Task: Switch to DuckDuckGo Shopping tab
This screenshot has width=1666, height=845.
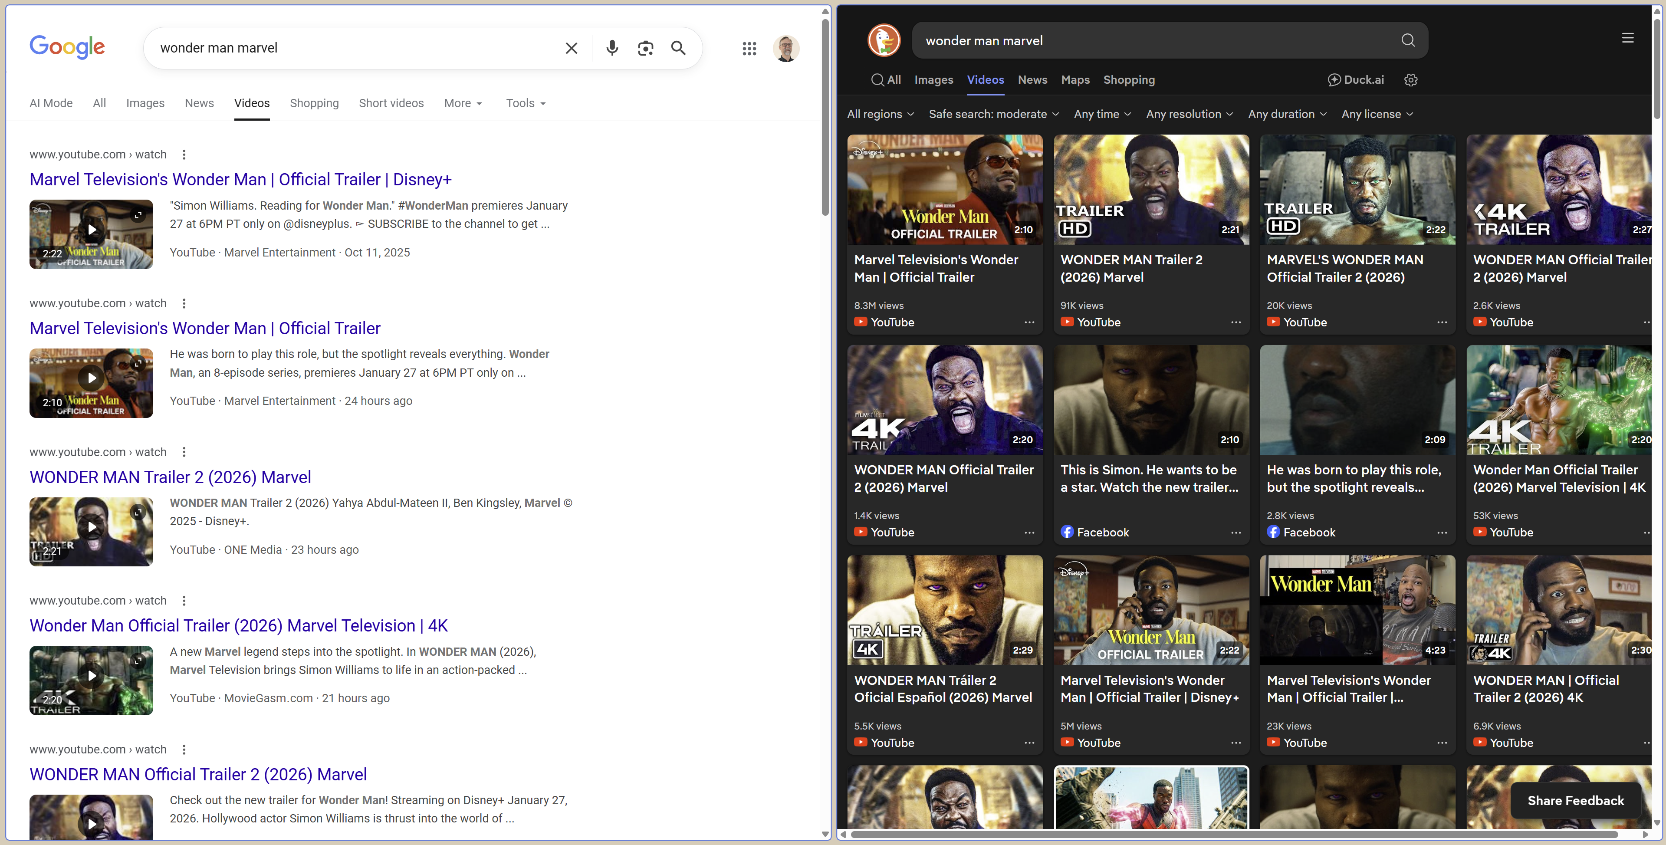Action: point(1129,79)
